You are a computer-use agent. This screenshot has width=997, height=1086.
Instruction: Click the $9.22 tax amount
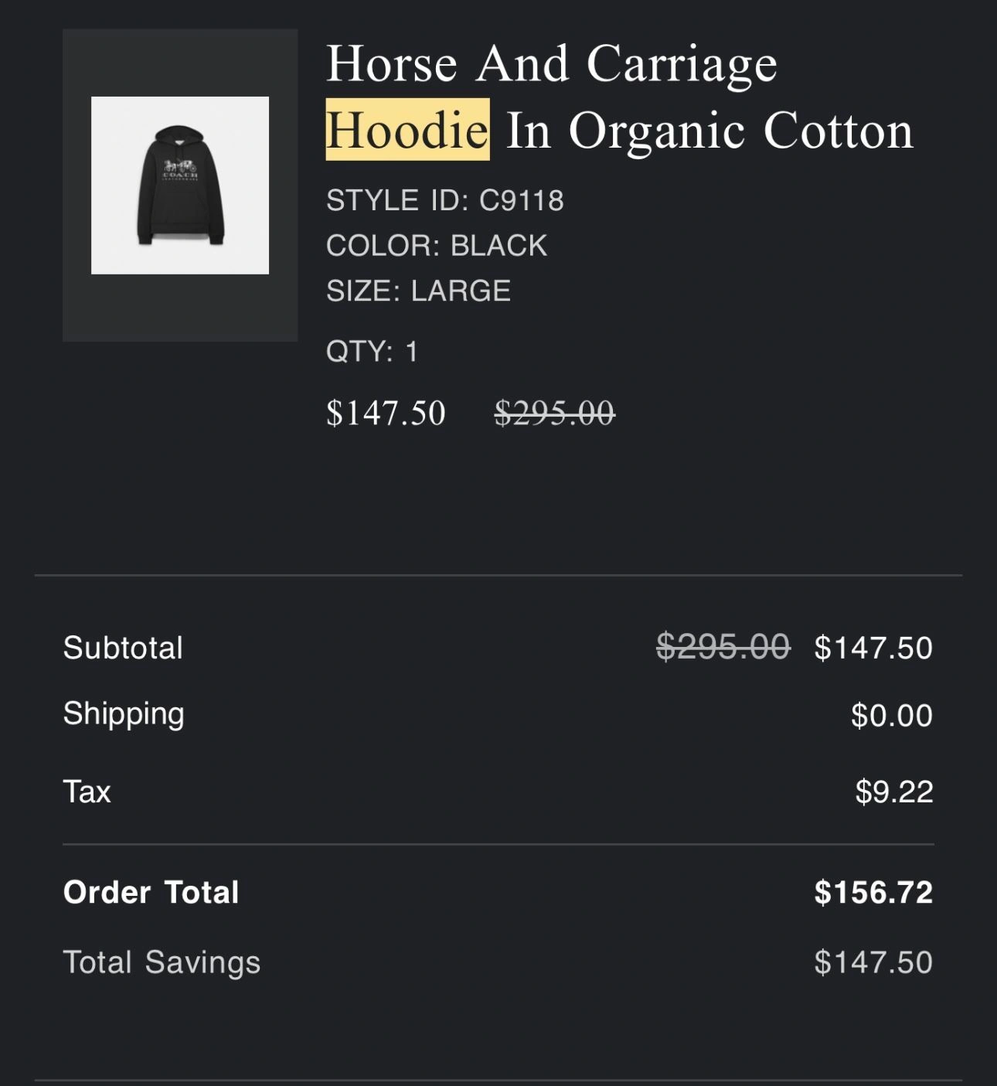[894, 792]
